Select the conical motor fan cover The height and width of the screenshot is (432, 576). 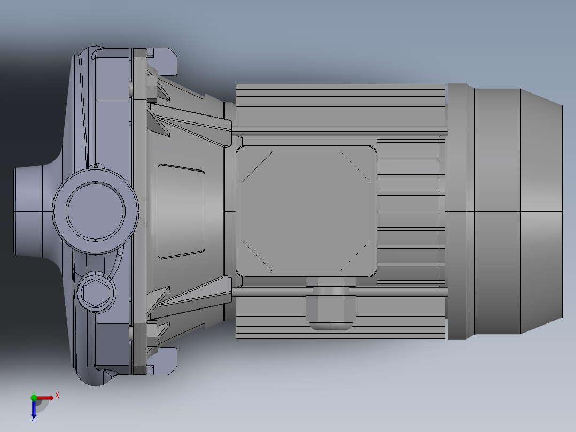(x=541, y=211)
